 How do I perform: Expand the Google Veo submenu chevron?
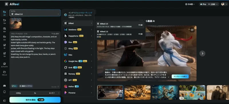point(91,61)
